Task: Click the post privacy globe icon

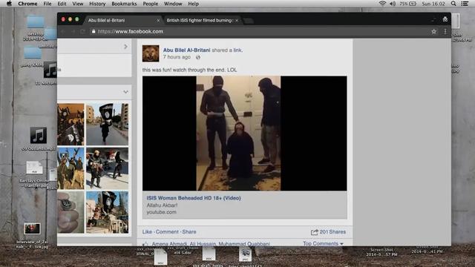Action: [198, 57]
